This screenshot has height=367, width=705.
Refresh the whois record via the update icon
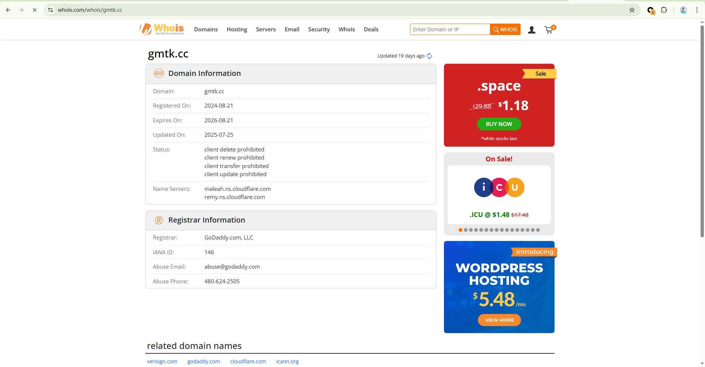429,56
